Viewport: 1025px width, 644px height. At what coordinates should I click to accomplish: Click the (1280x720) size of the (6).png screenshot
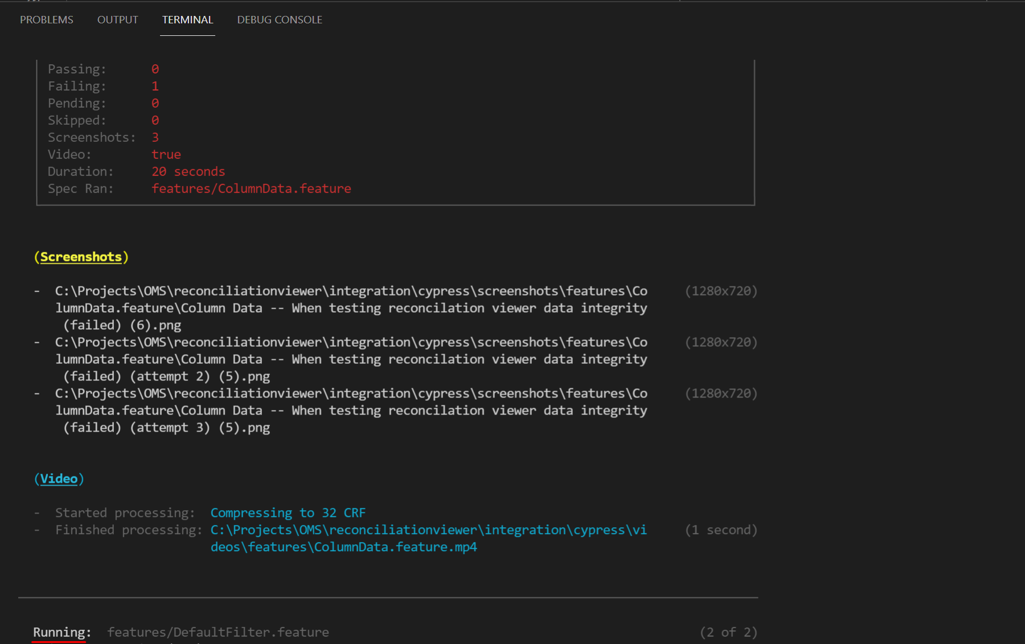click(x=721, y=291)
